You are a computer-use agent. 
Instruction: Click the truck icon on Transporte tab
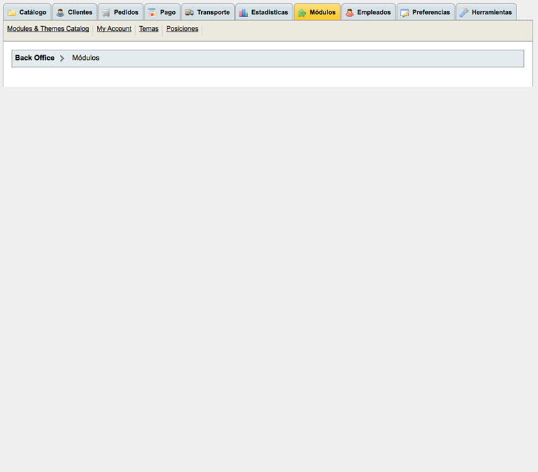[x=189, y=13]
